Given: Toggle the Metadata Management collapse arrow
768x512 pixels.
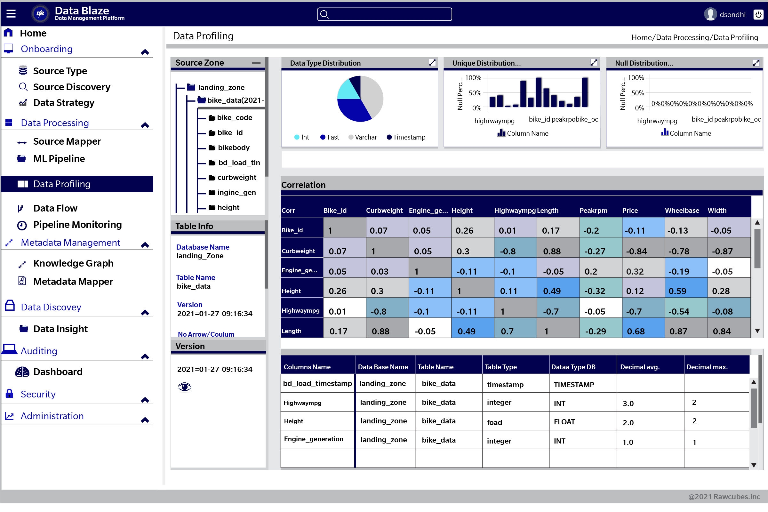Looking at the screenshot, I should pyautogui.click(x=145, y=243).
